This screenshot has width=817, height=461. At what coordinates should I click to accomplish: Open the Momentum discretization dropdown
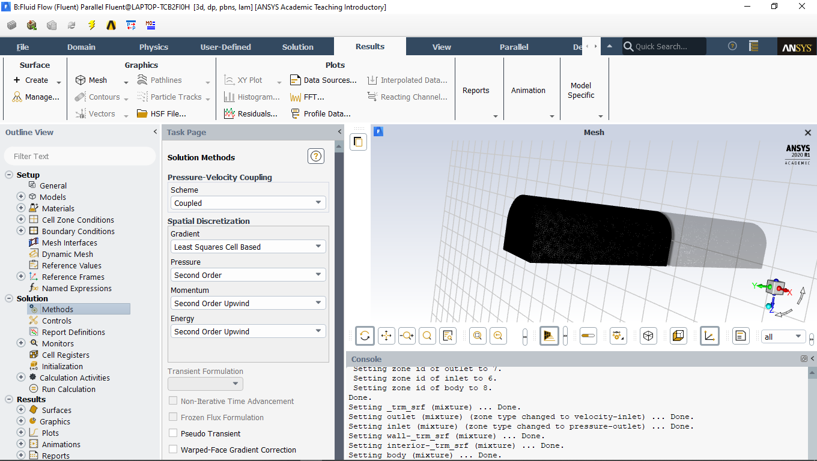click(x=248, y=303)
